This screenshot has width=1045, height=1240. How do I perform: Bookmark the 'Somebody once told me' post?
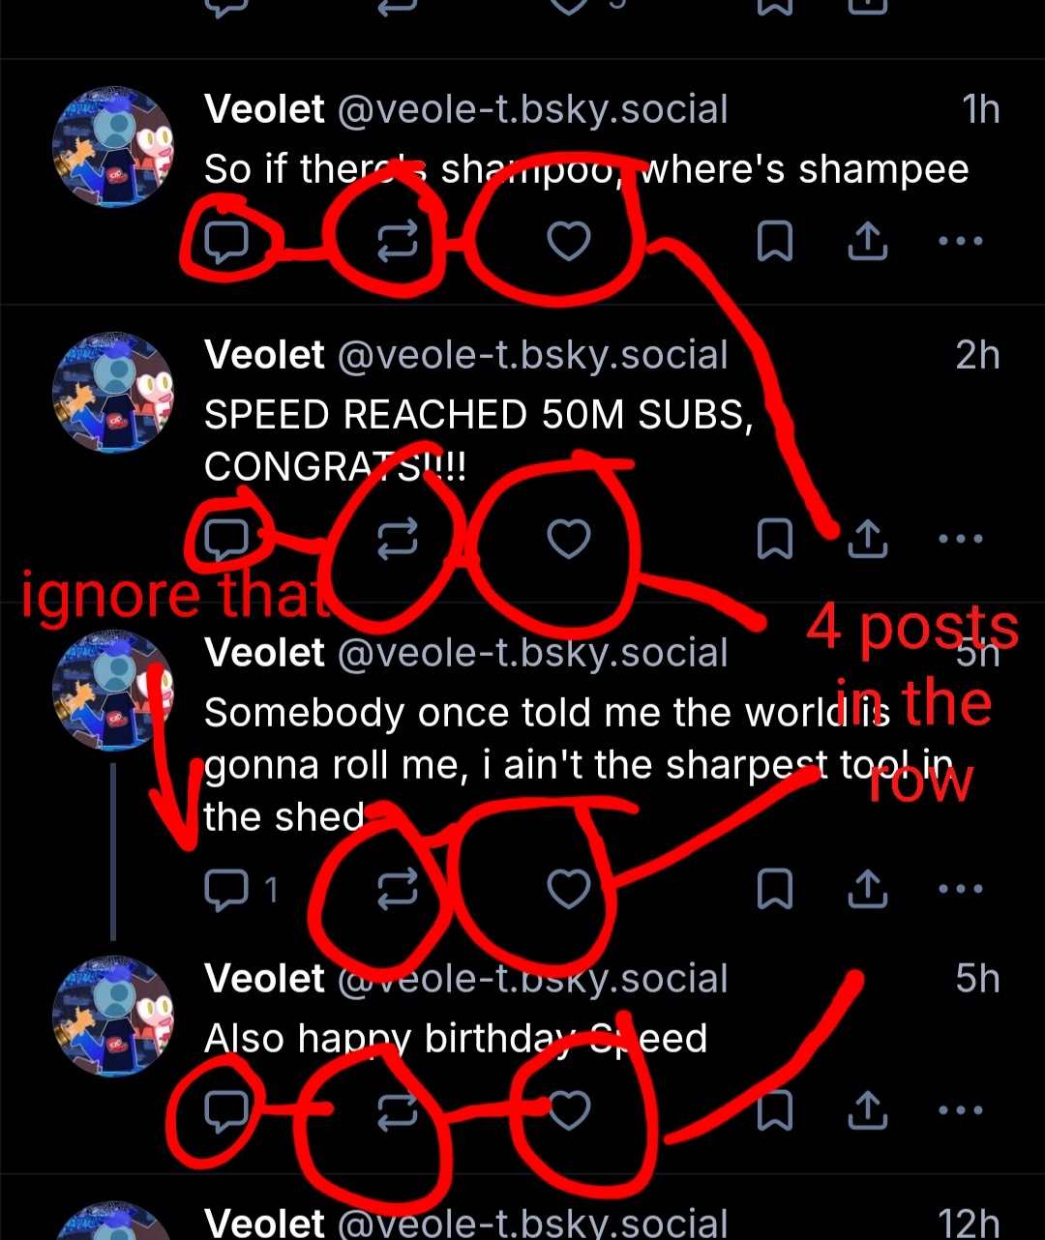click(x=773, y=889)
